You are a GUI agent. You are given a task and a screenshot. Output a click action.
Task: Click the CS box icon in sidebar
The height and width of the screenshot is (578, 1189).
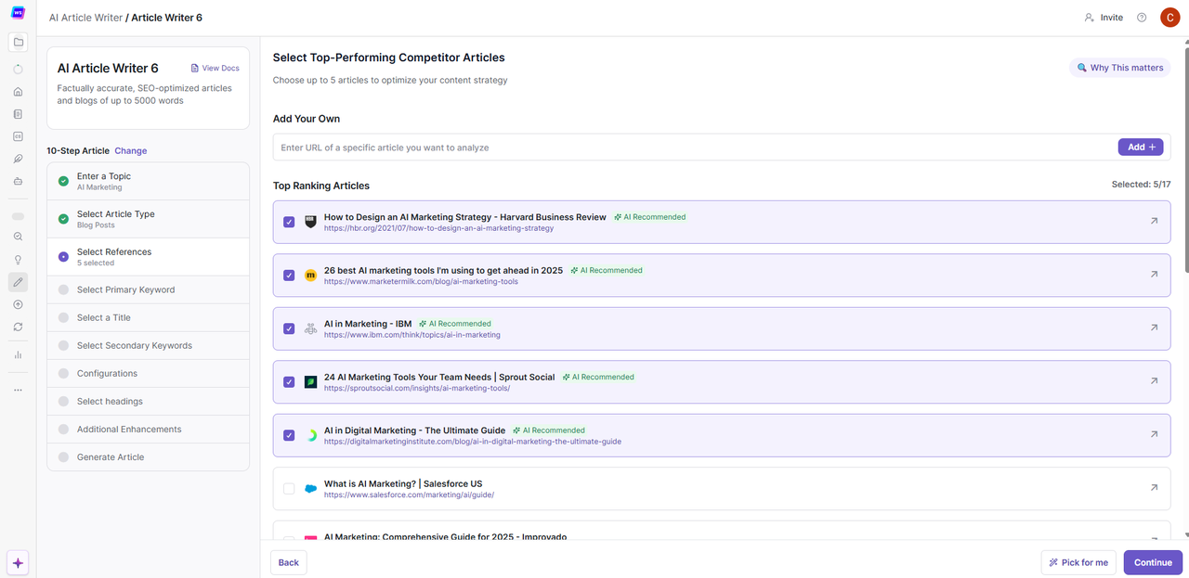click(18, 136)
